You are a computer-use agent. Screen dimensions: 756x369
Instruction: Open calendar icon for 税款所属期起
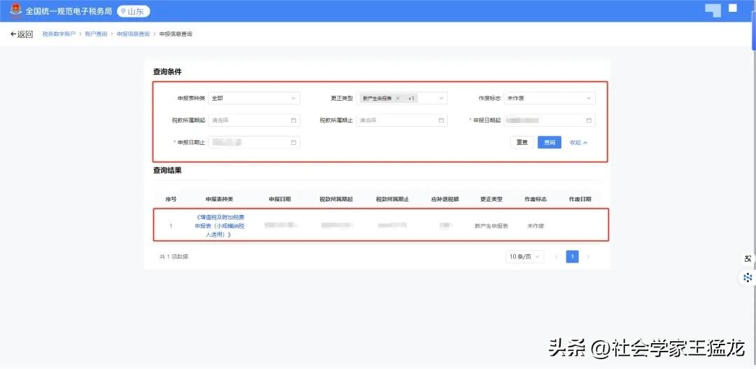293,120
